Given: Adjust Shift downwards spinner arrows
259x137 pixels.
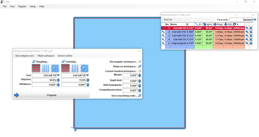Looking at the screenshot, I should pos(140,86).
